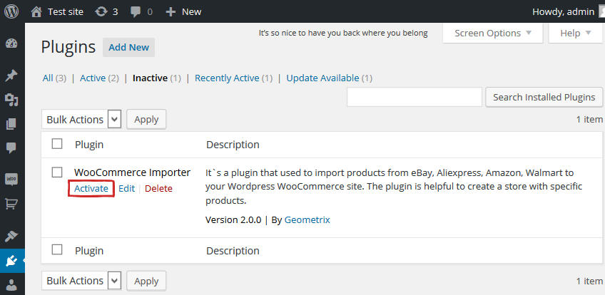605x295 pixels.
Task: Click the bottom Apply button
Action: tap(146, 281)
